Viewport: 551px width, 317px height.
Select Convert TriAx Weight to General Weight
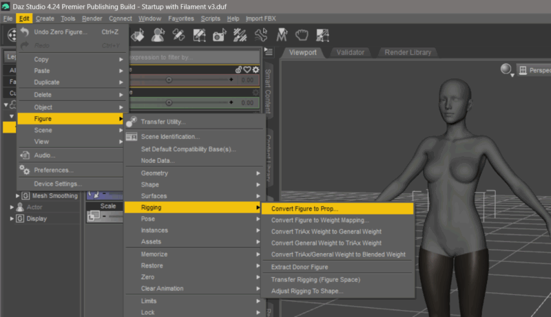coord(338,232)
